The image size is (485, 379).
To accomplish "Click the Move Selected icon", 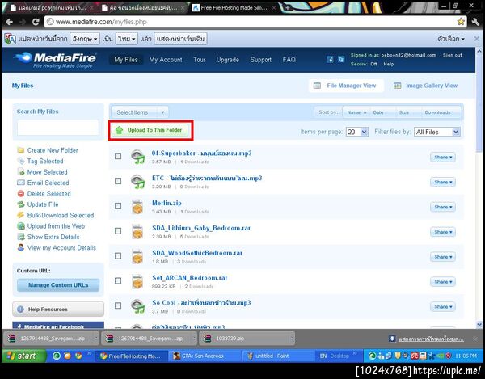I will 21,172.
